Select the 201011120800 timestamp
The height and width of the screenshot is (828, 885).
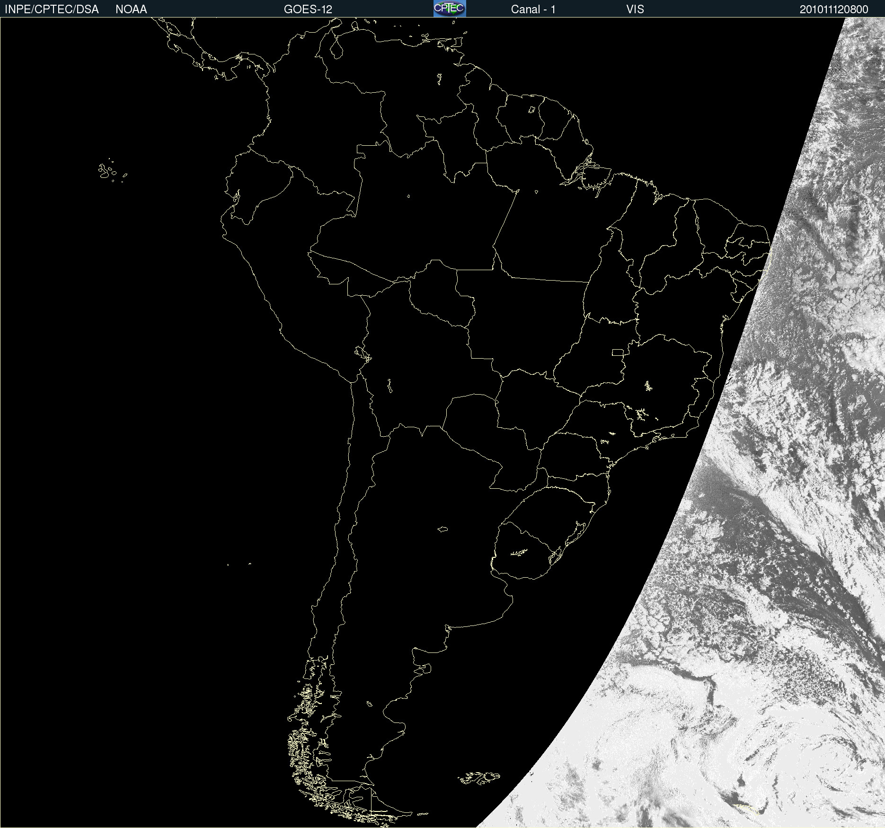click(834, 9)
